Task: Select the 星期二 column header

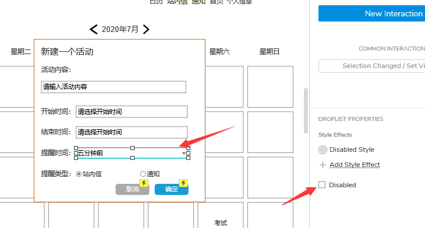Action: (20, 51)
